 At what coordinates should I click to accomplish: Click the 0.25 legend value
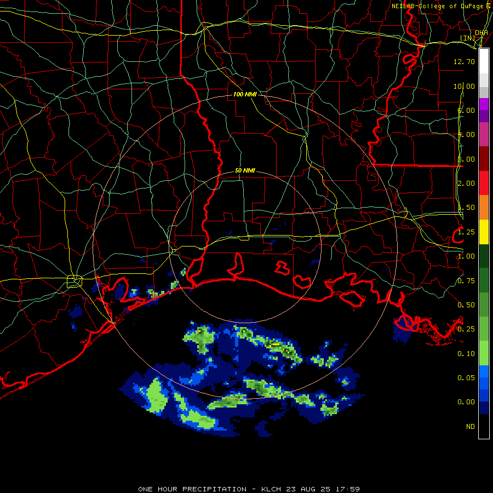[466, 329]
